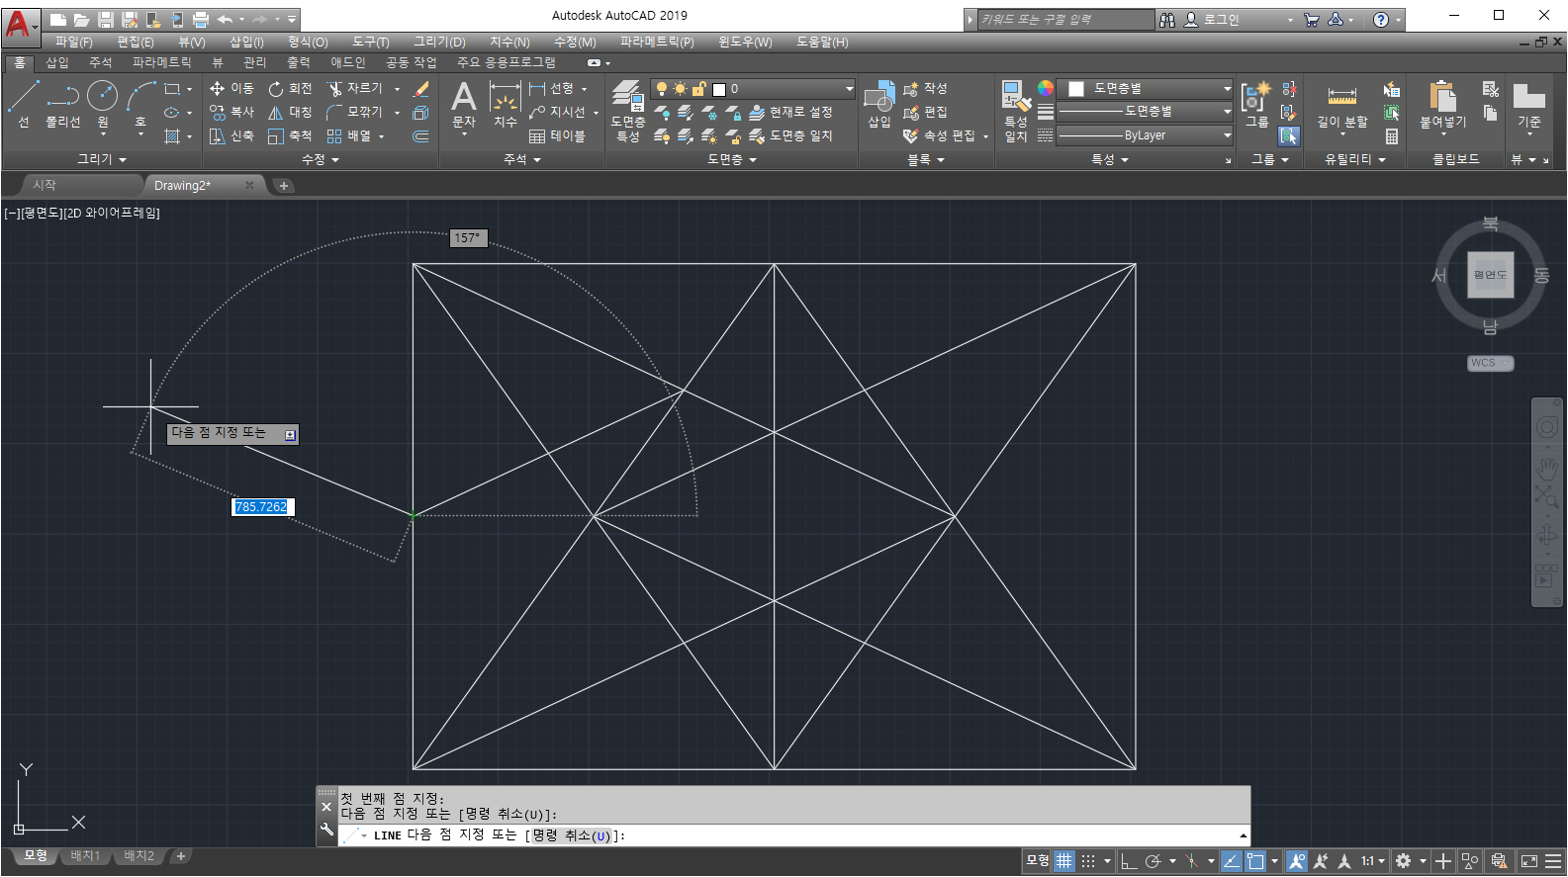Click the customize wrench icon in command line

(326, 830)
